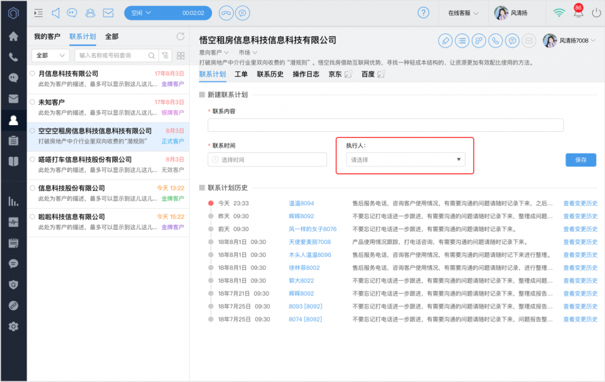Open the shield quality check sidebar icon

(14, 285)
